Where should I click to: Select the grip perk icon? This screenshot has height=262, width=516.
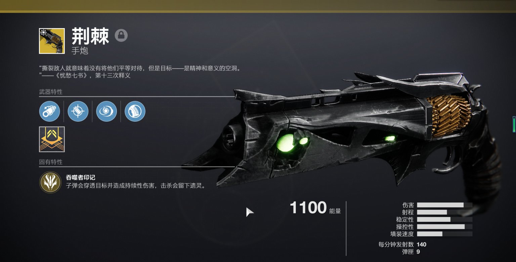(135, 111)
